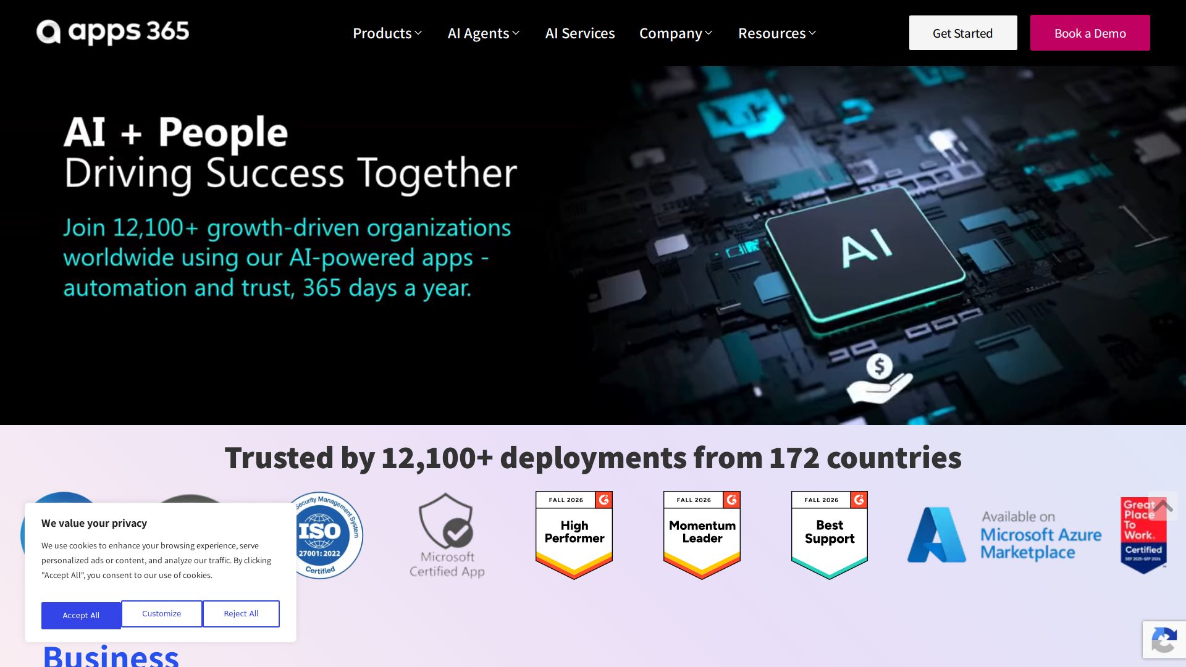Accept all cookies

[81, 615]
